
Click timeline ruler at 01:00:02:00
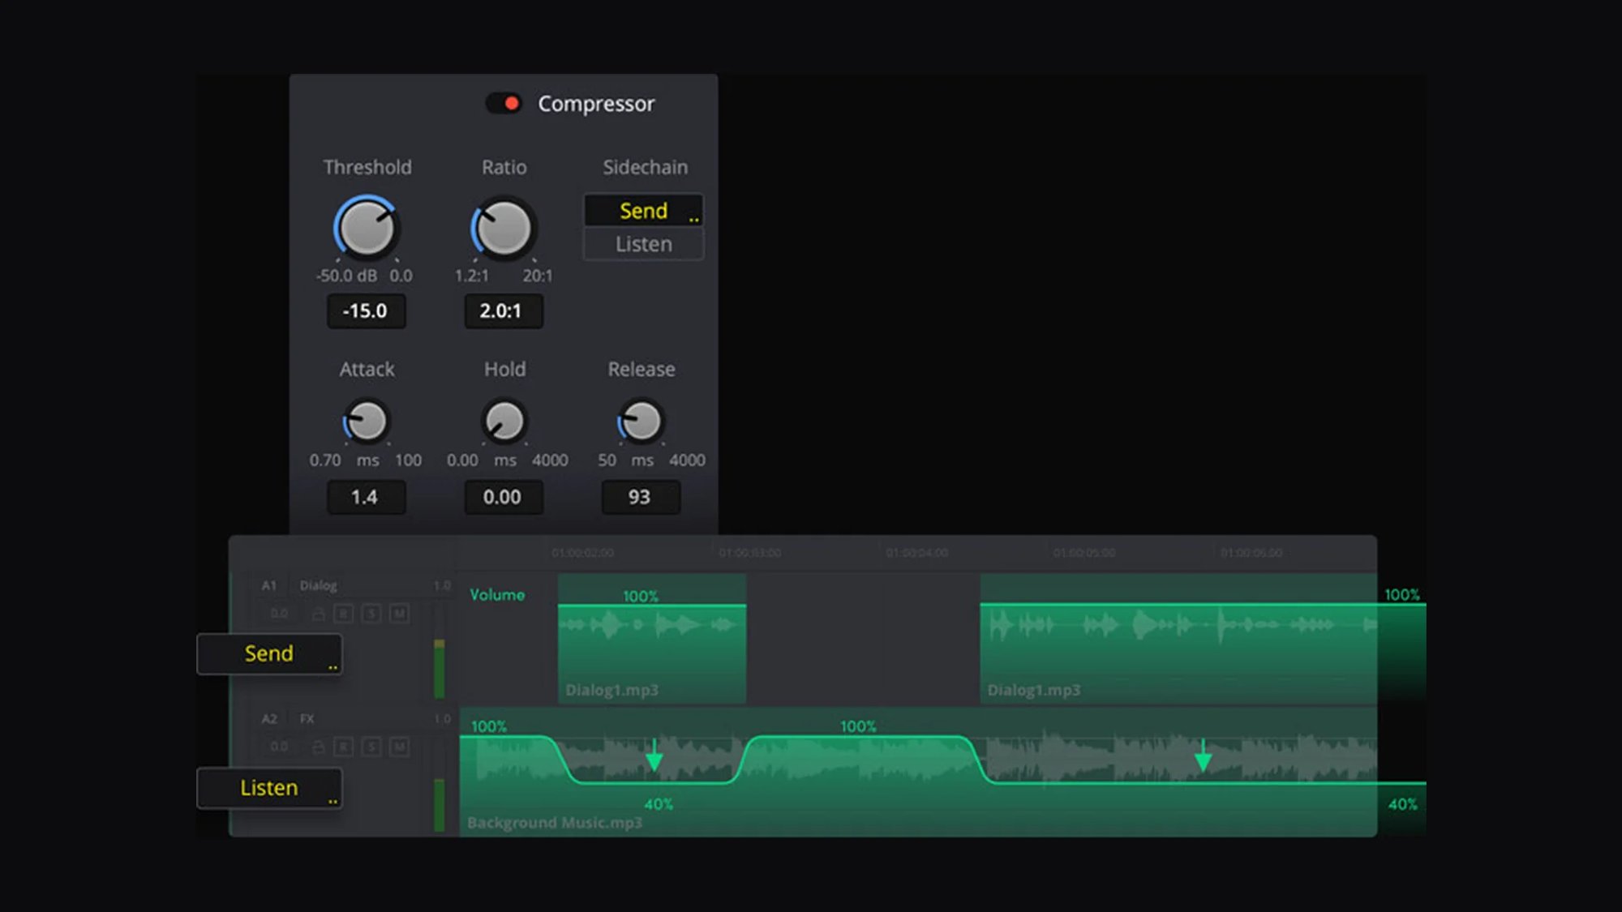pos(582,553)
